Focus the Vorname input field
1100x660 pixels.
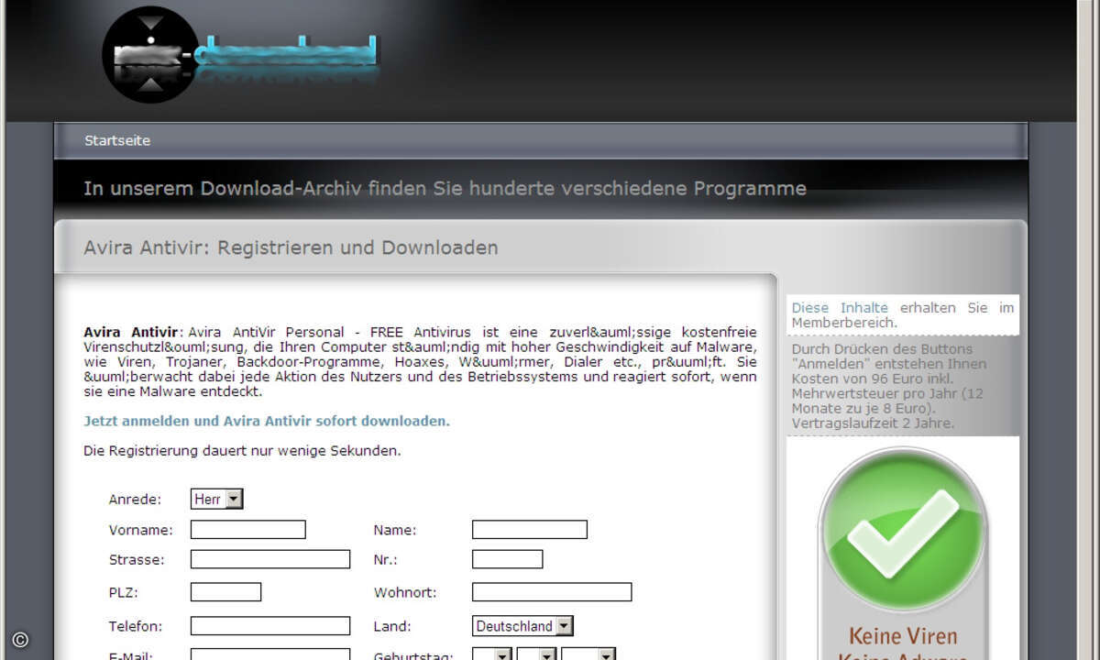[248, 530]
